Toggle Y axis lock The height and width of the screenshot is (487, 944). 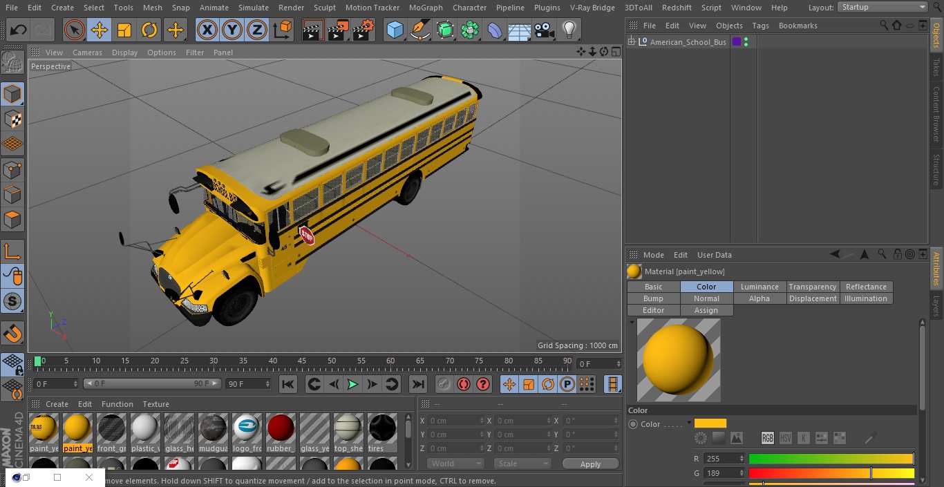pos(232,30)
